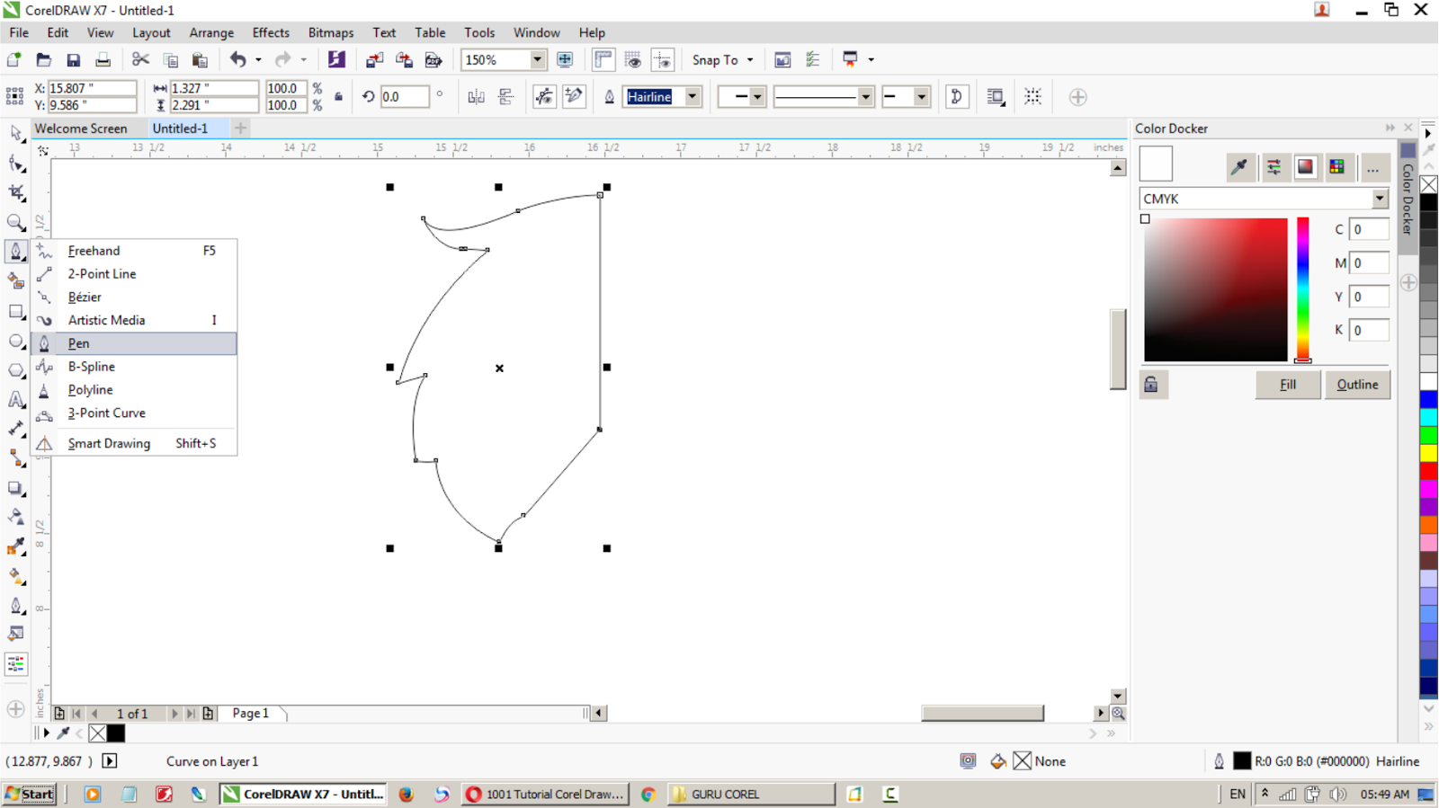
Task: Click the Fill button in Color Docker
Action: 1288,385
